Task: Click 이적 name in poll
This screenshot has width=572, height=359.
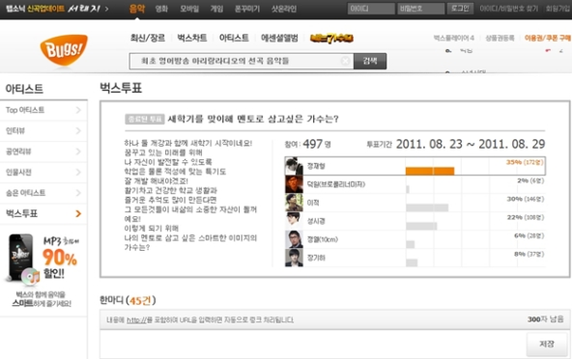Action: pos(313,203)
